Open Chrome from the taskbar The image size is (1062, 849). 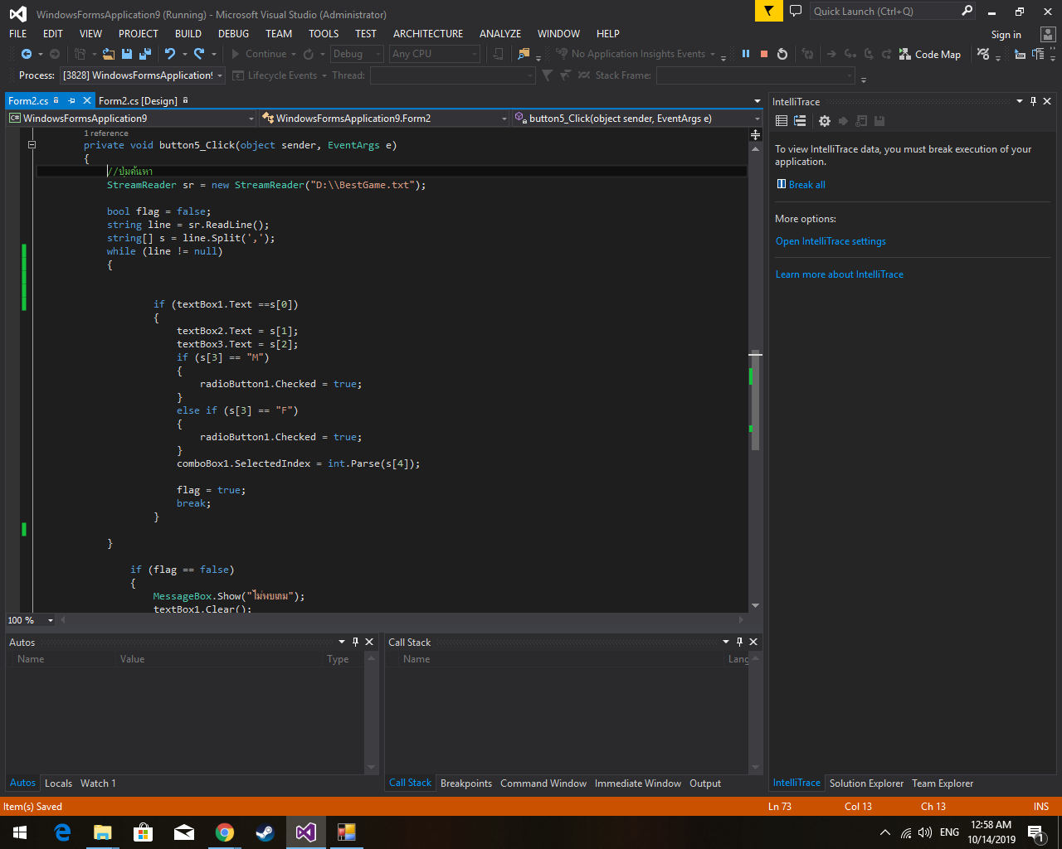pyautogui.click(x=224, y=832)
